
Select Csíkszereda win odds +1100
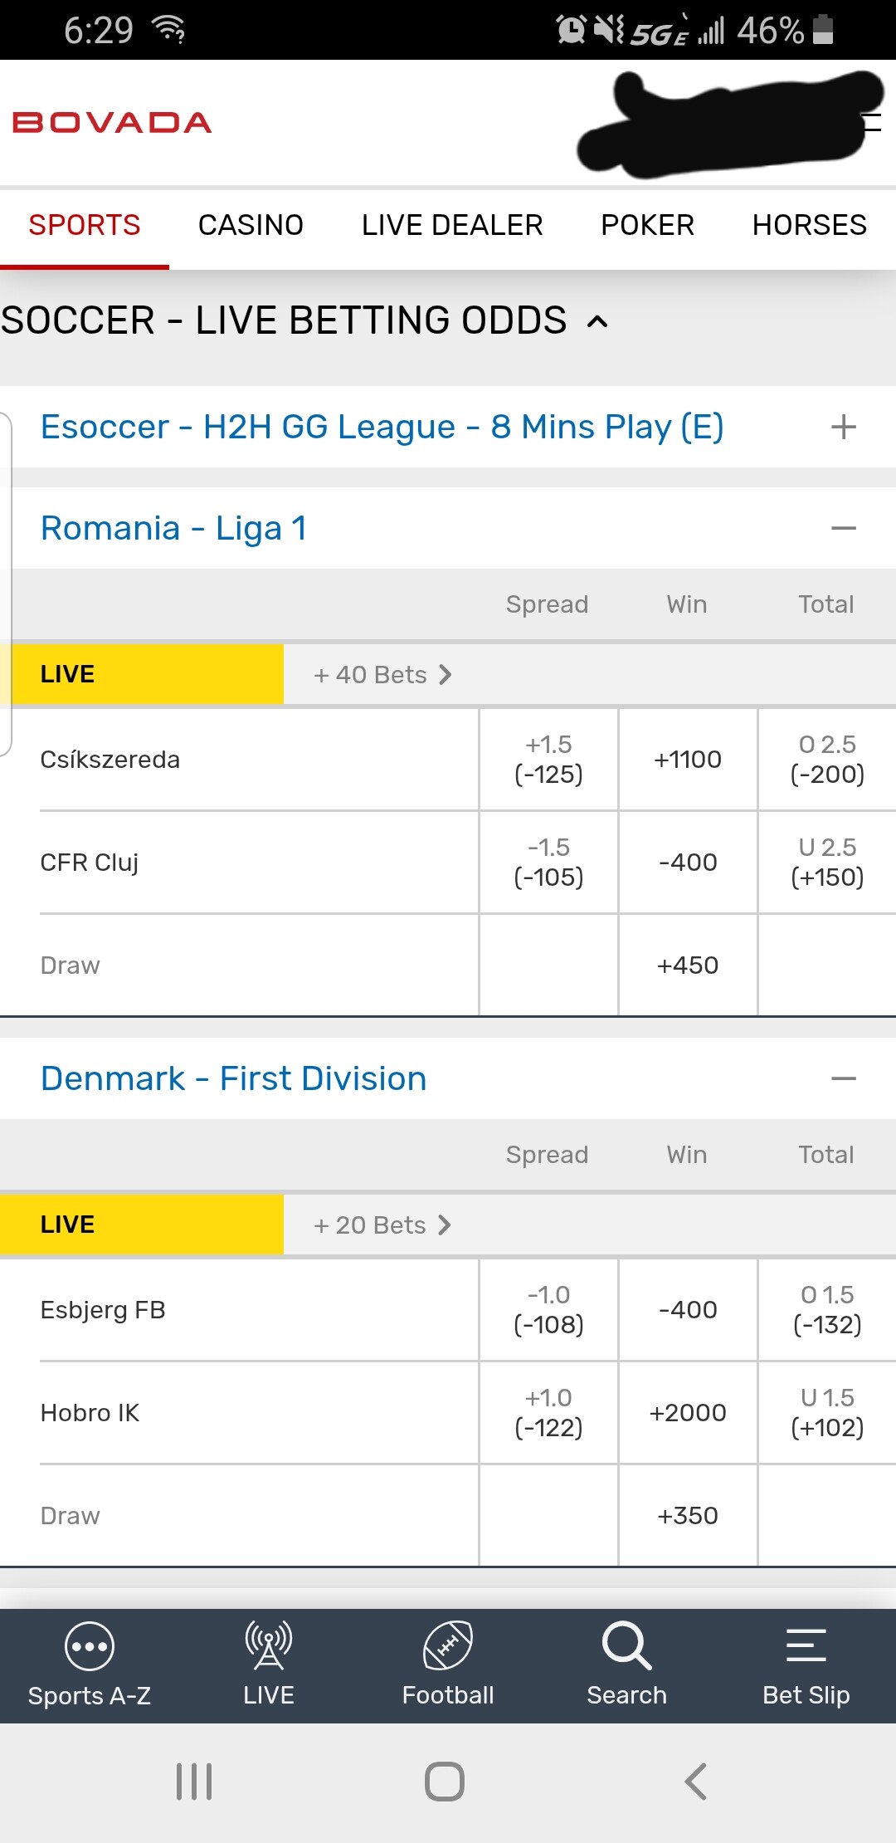(688, 760)
